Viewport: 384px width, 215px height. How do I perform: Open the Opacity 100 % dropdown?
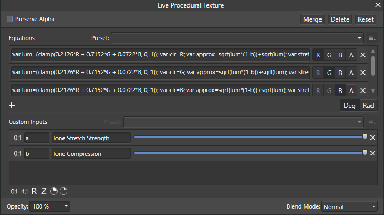coord(50,206)
